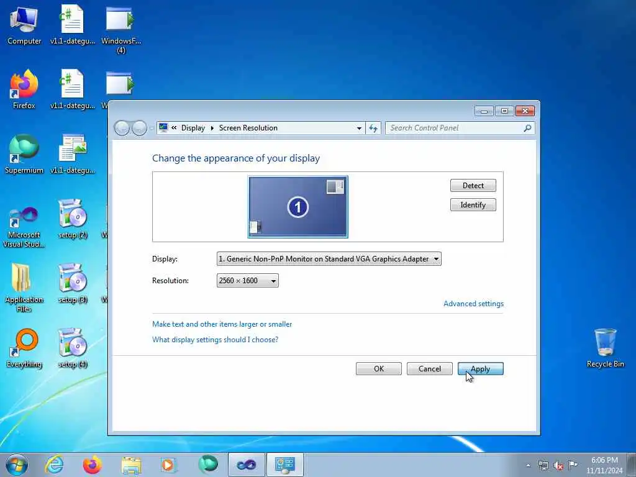
Task: Open the Firefox desktop shortcut
Action: click(24, 89)
